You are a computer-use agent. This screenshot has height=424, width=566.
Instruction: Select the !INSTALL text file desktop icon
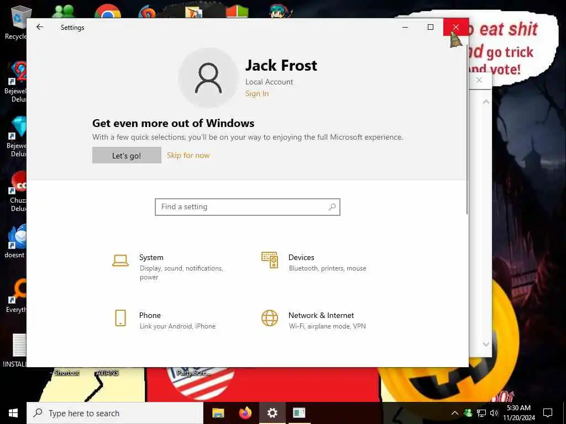click(14, 351)
